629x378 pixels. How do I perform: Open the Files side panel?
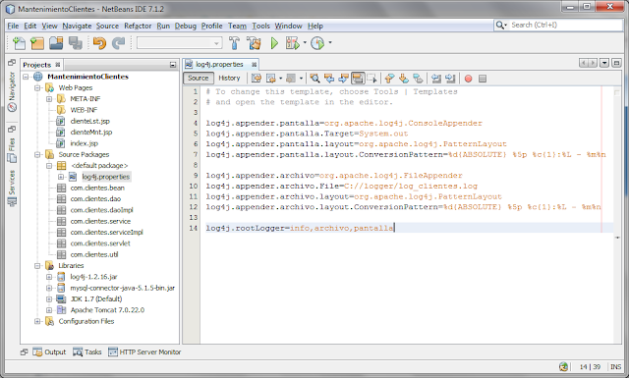point(12,150)
